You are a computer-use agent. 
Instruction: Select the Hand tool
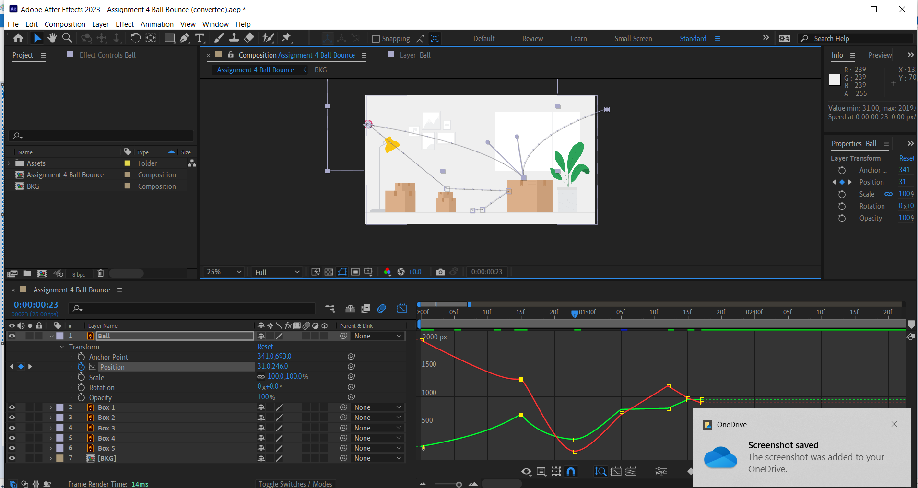pyautogui.click(x=52, y=38)
